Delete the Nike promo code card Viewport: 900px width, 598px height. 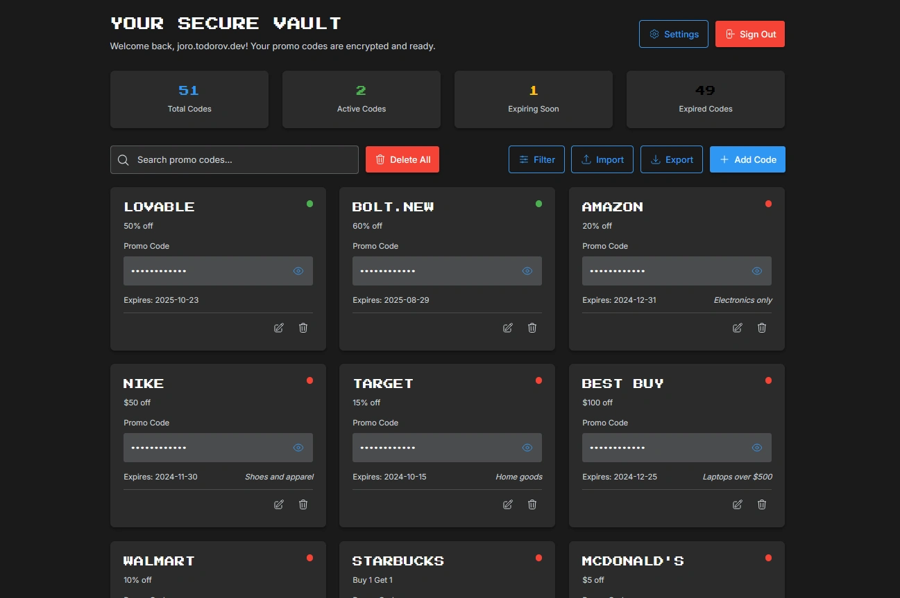pos(303,504)
